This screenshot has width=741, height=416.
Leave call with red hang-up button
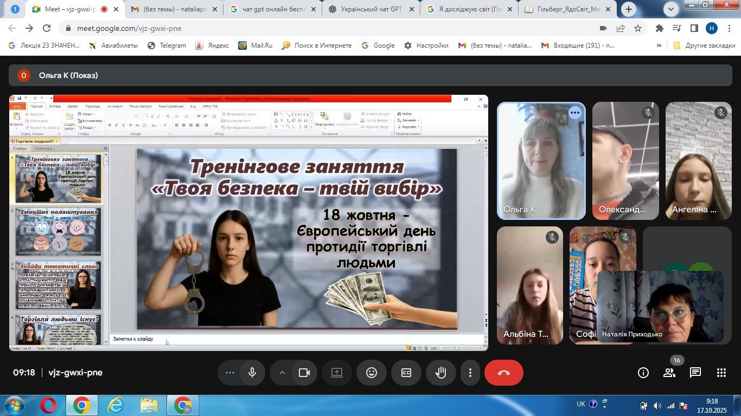click(503, 373)
